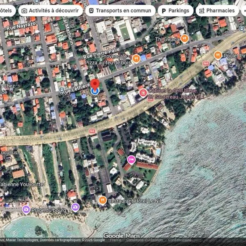Open the Plage du bourg camera pin
This screenshot has height=246, width=246.
26,210
